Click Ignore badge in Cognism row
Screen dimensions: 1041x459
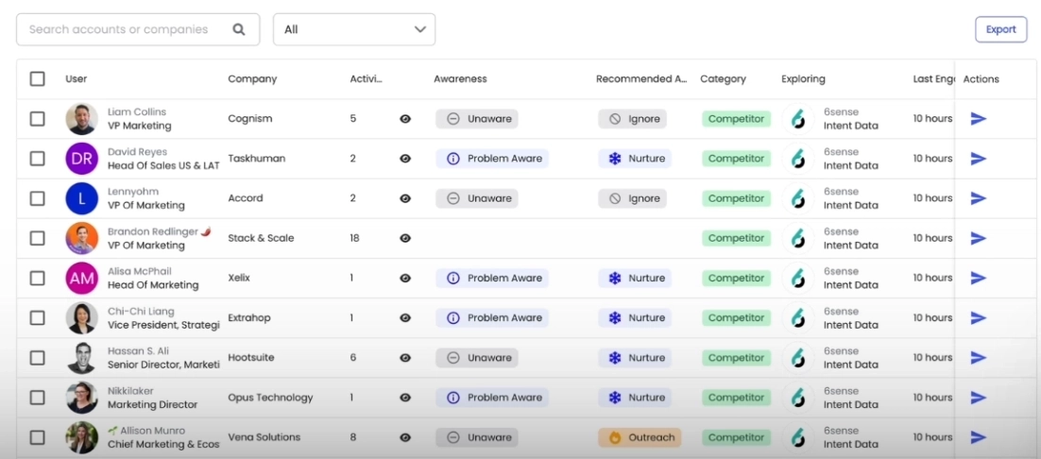pyautogui.click(x=632, y=119)
